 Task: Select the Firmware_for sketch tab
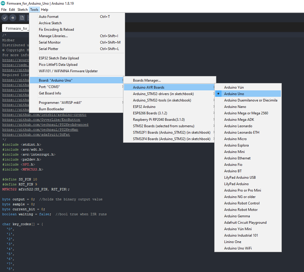(17, 28)
